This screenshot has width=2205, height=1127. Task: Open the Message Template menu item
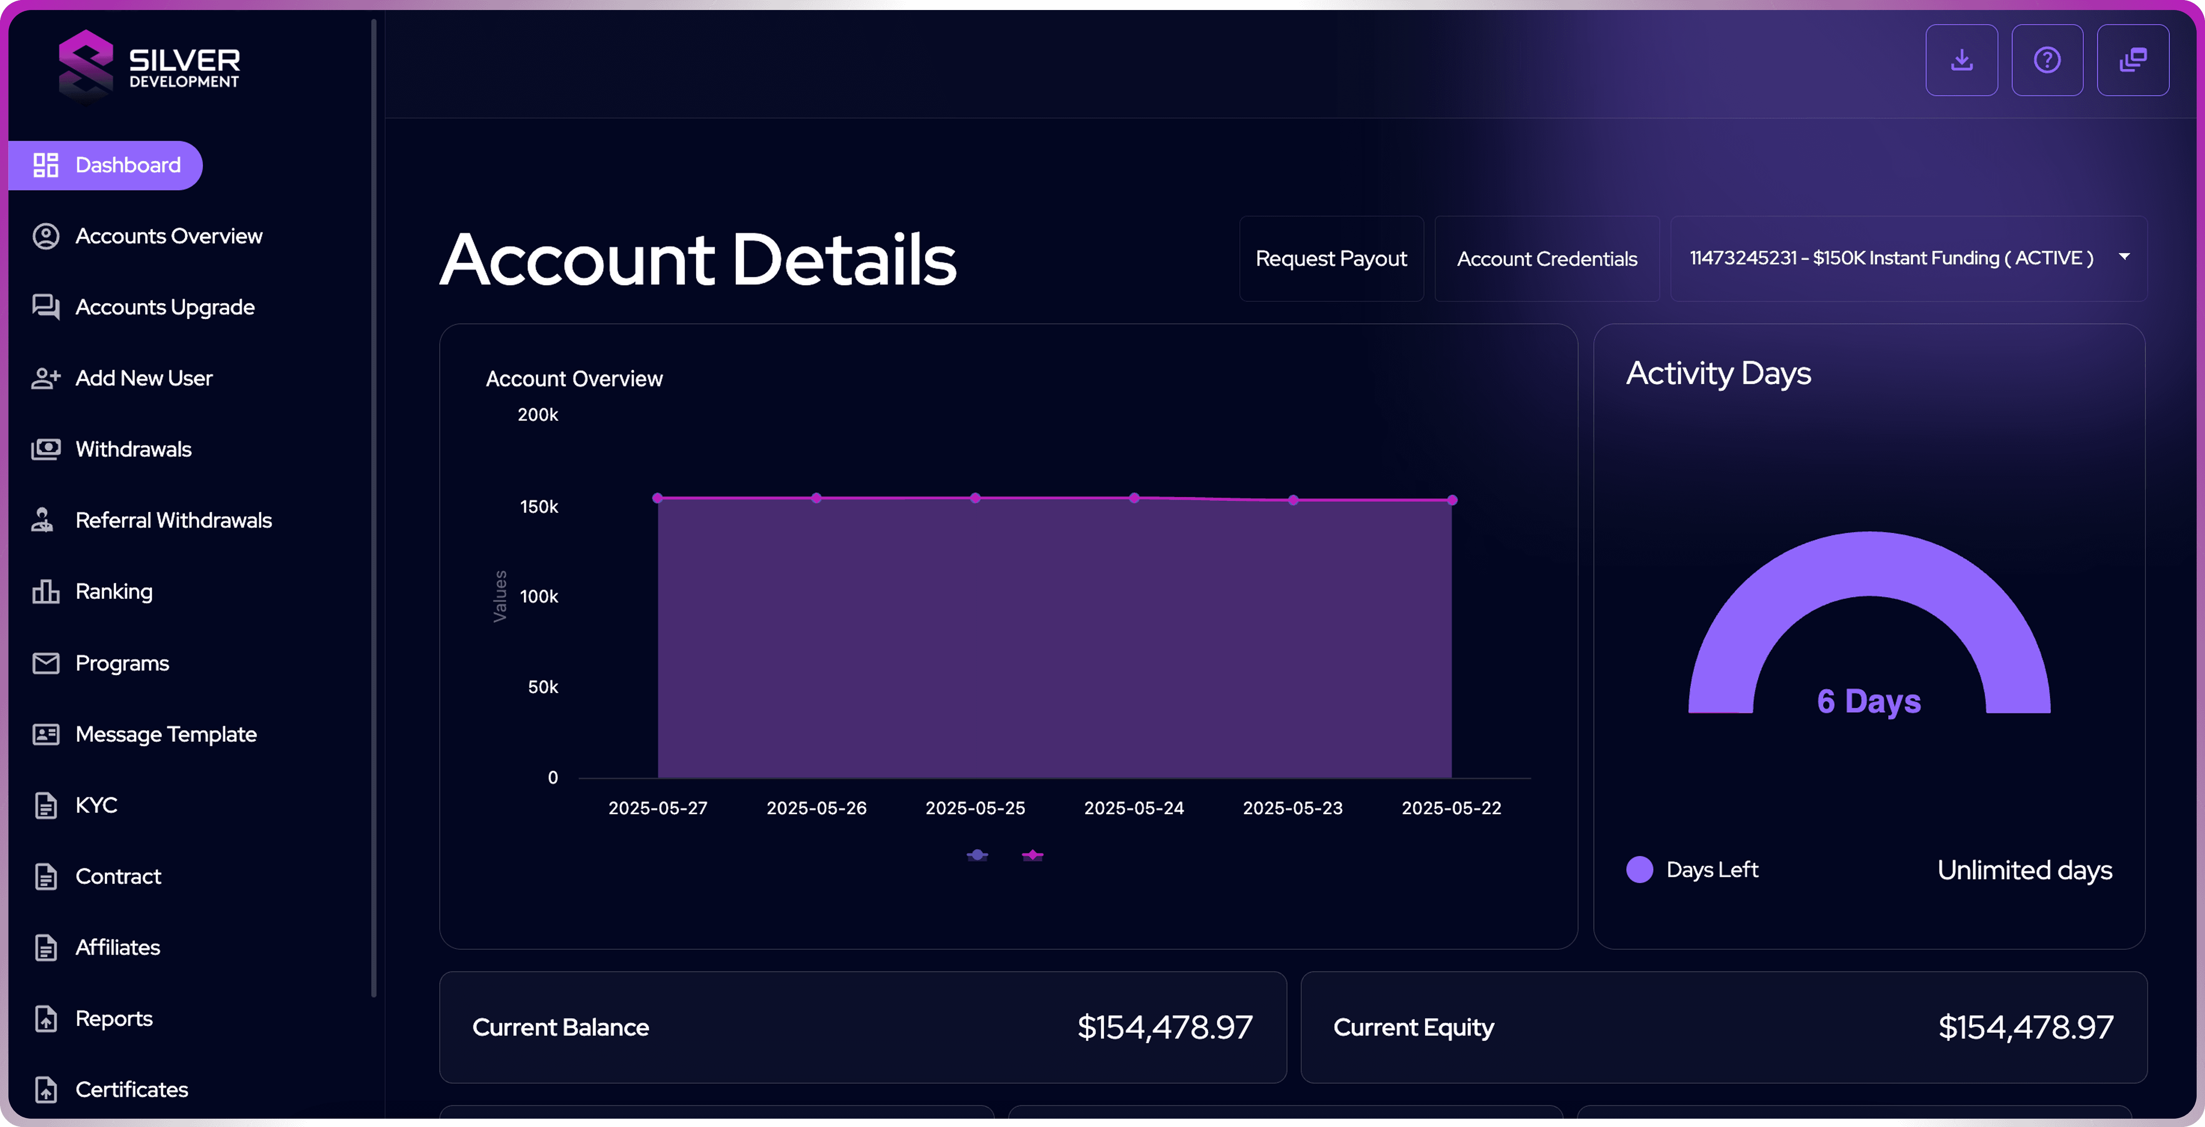pos(166,734)
